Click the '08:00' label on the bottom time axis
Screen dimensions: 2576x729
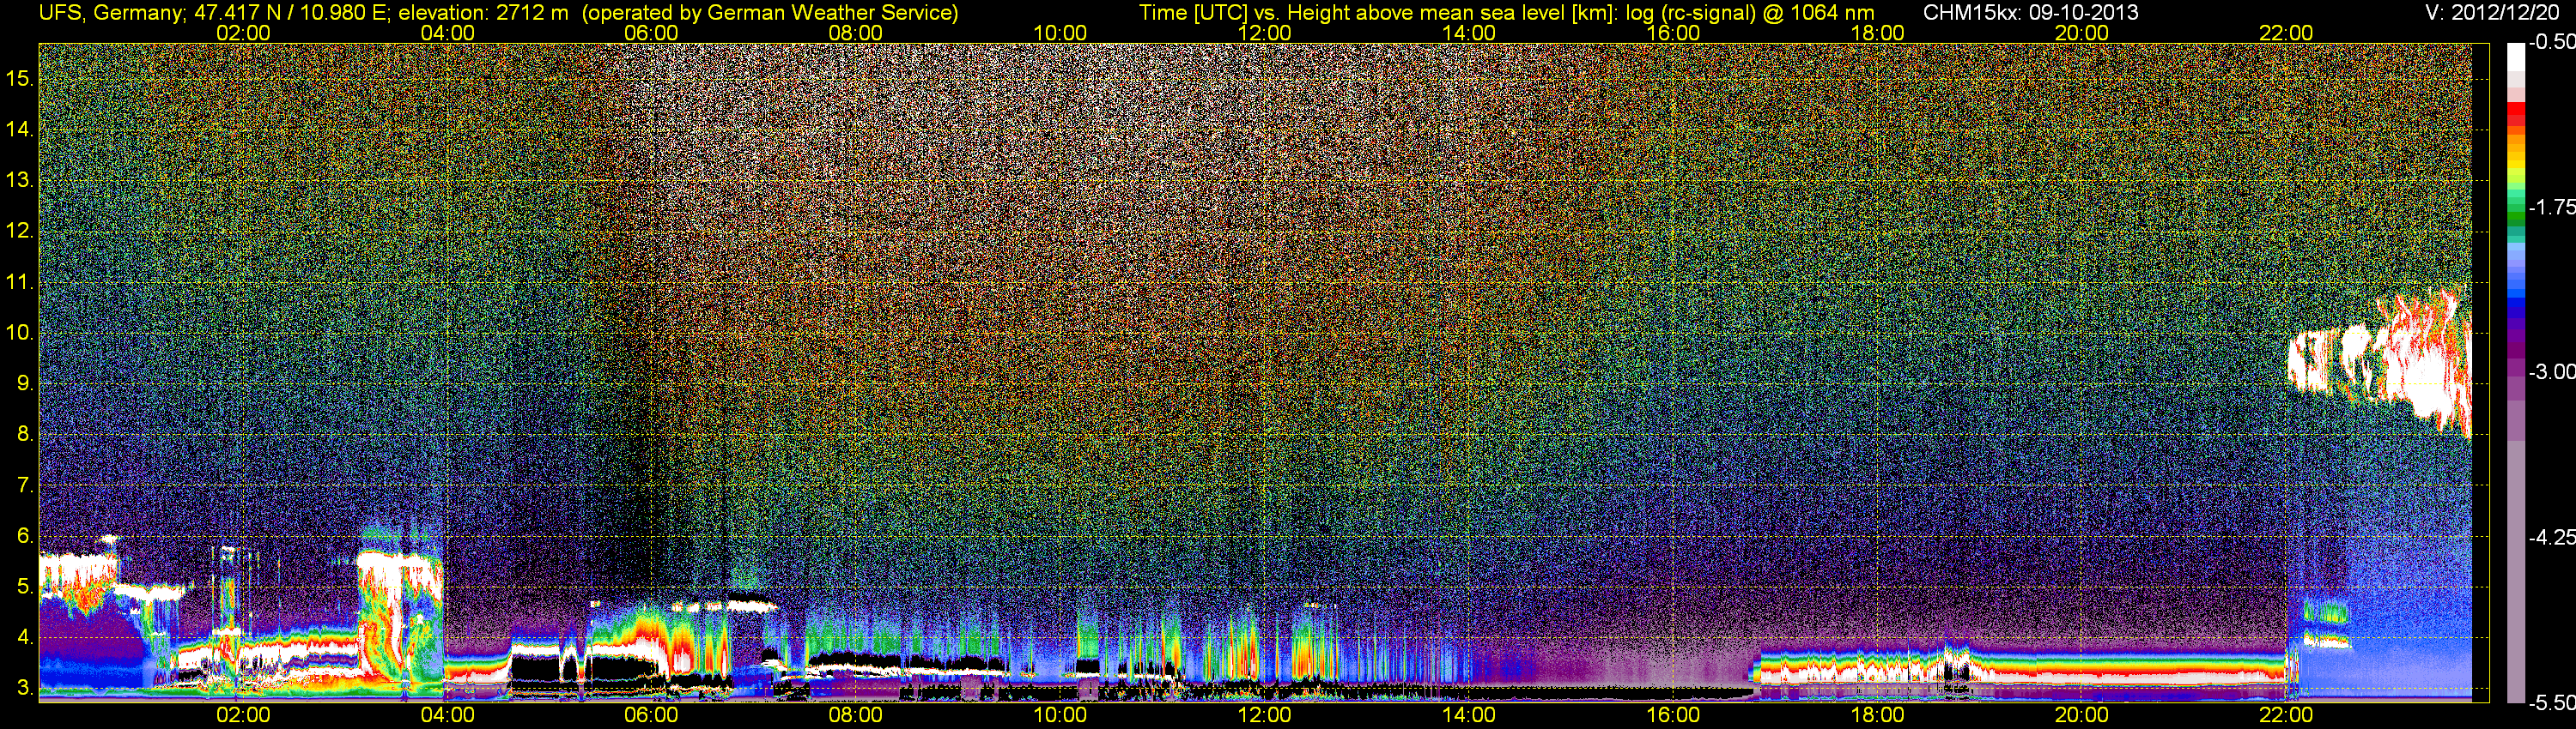(x=855, y=715)
